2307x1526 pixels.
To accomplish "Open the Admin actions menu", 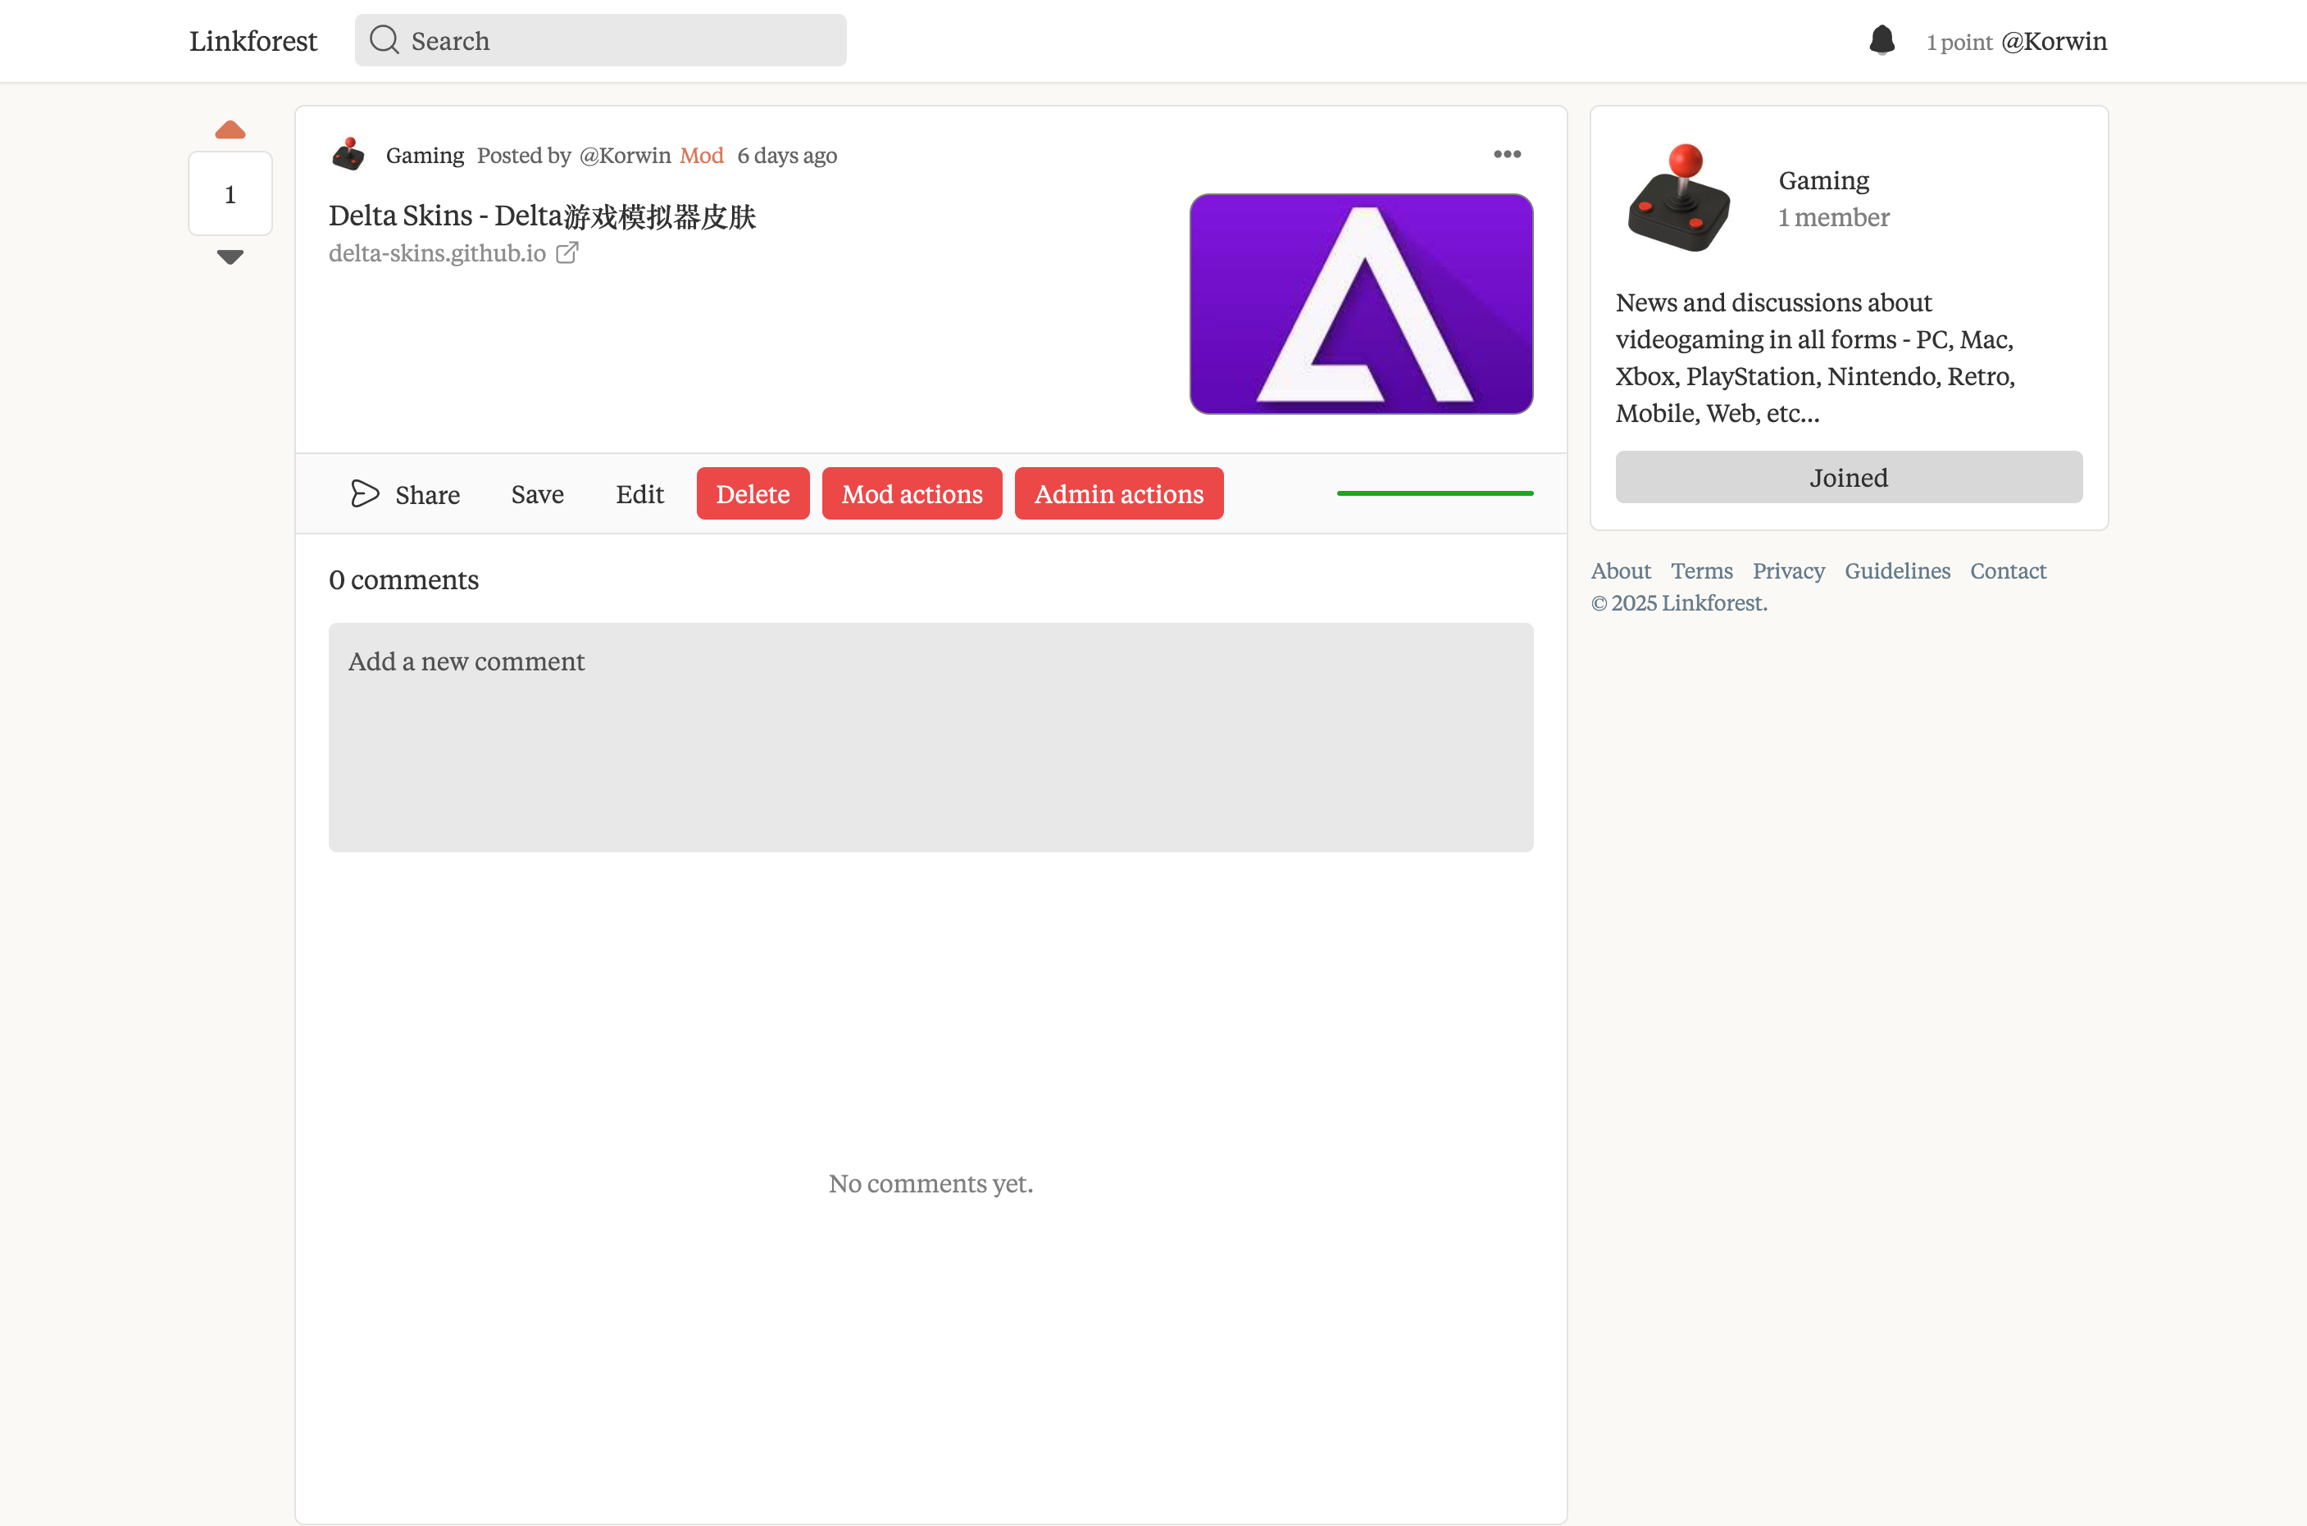I will point(1118,493).
